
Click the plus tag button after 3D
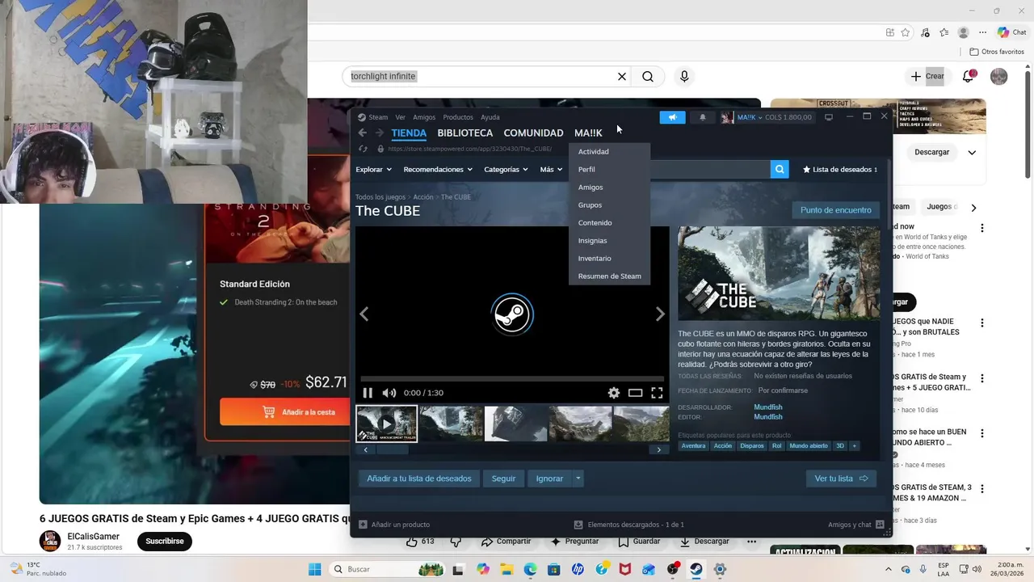[854, 446]
